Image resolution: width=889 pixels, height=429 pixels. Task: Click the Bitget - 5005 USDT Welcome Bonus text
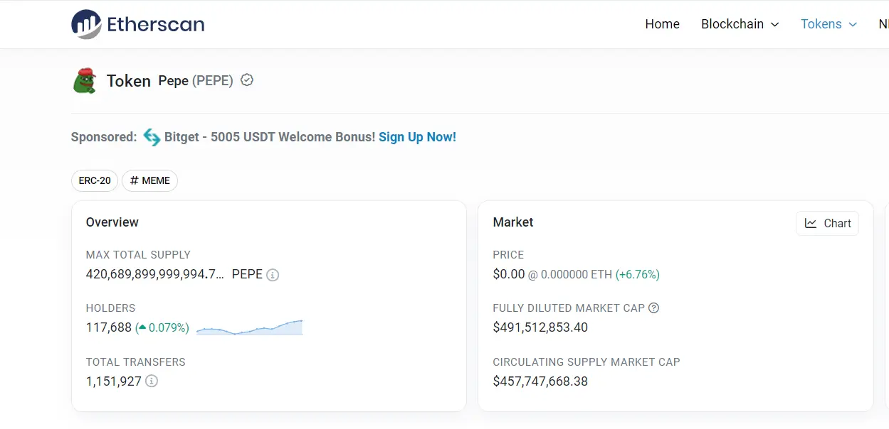point(270,137)
